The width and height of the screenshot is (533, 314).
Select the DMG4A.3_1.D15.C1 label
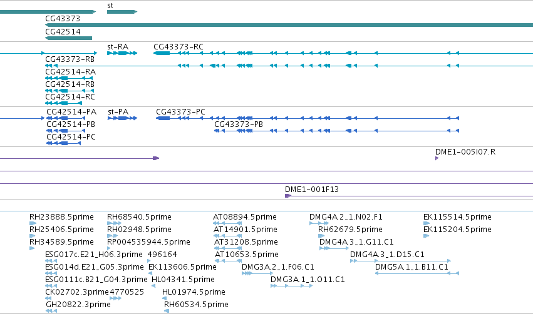coord(387,255)
